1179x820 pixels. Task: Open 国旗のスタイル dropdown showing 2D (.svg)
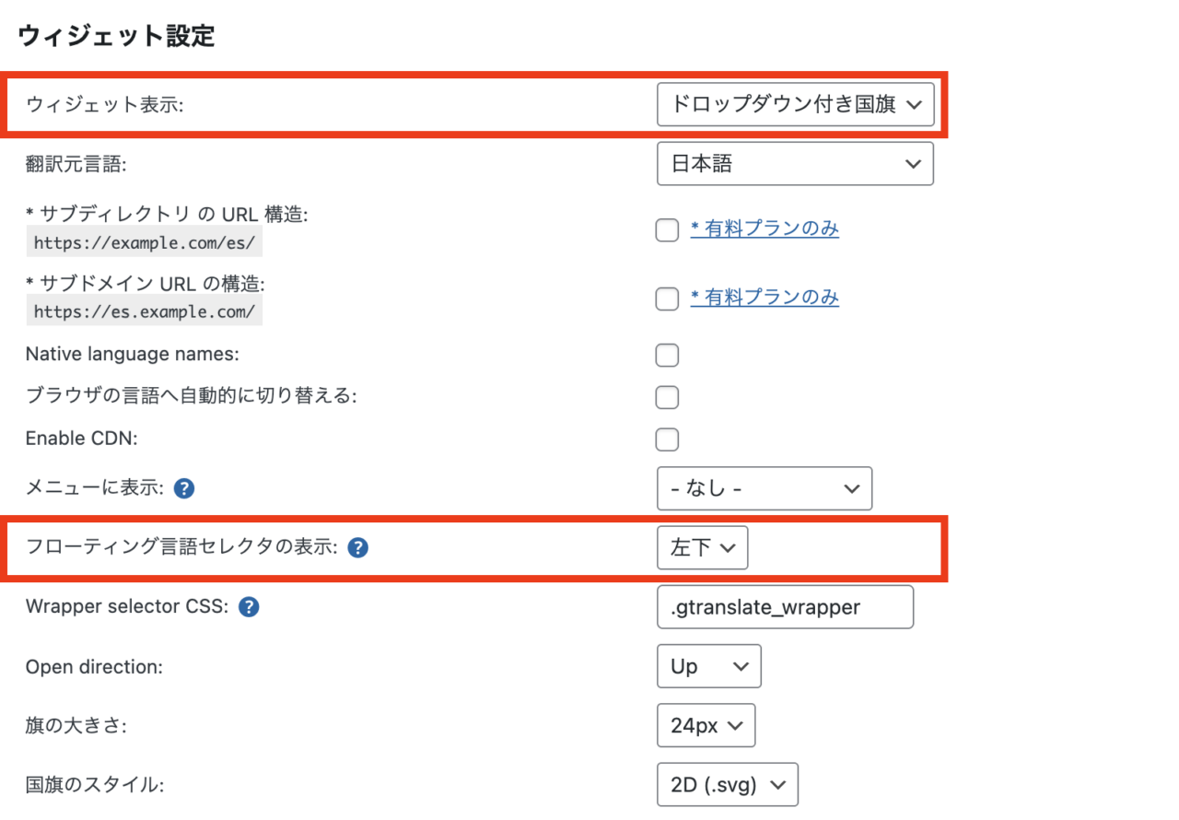[x=728, y=785]
